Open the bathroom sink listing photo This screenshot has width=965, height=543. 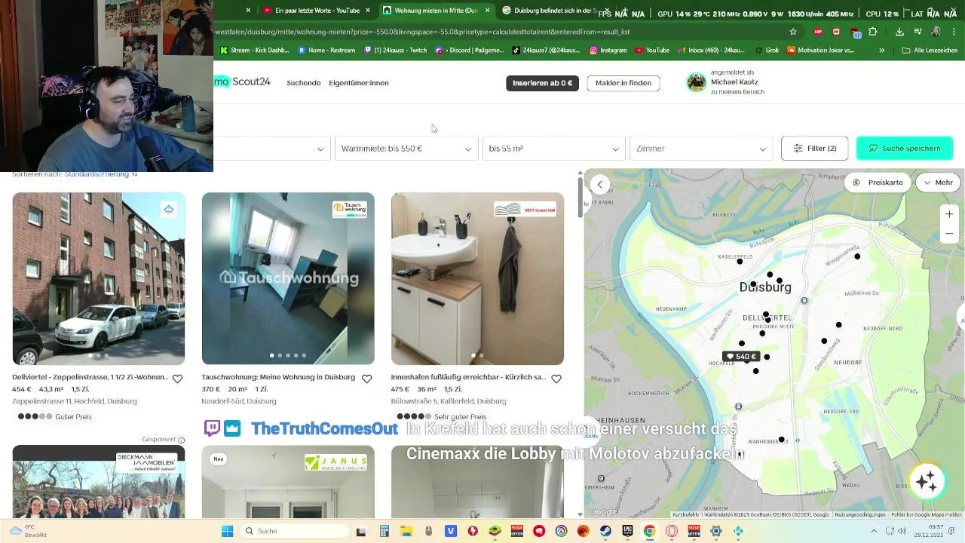(477, 278)
